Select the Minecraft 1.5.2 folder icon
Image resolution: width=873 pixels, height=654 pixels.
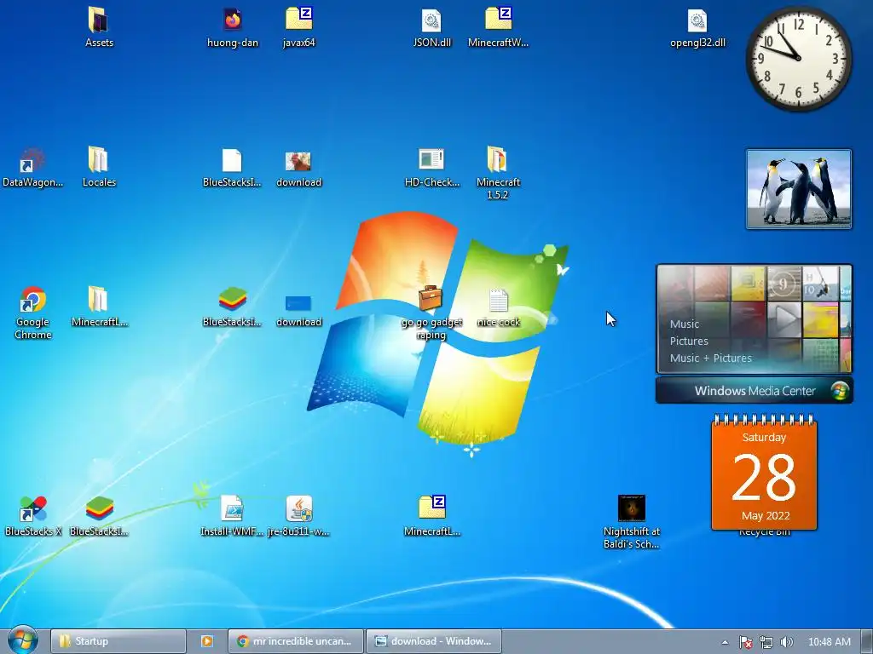pyautogui.click(x=497, y=160)
